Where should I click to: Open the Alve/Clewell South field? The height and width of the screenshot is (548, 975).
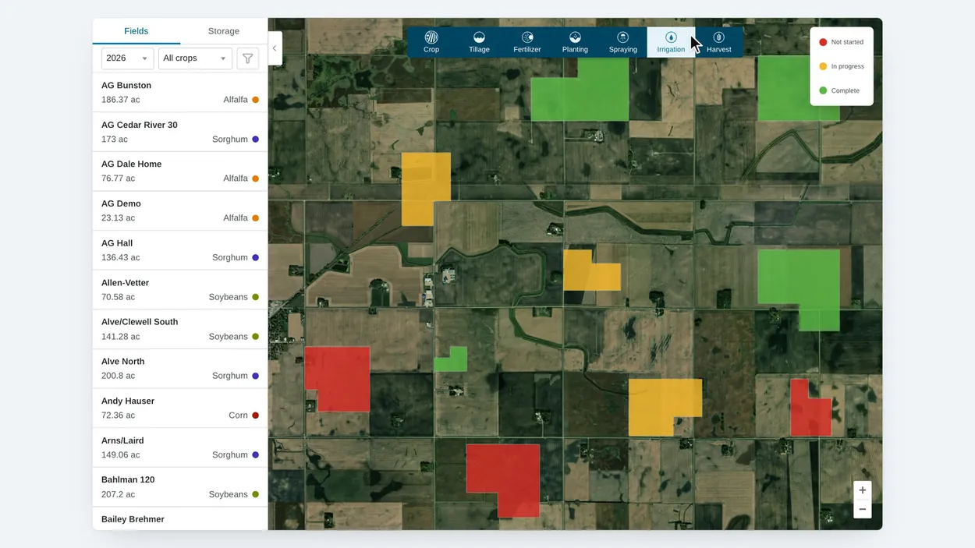point(180,329)
